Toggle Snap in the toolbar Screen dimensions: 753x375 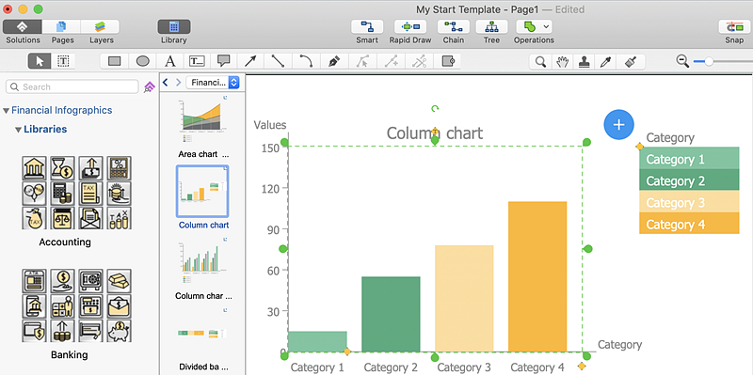[x=735, y=26]
